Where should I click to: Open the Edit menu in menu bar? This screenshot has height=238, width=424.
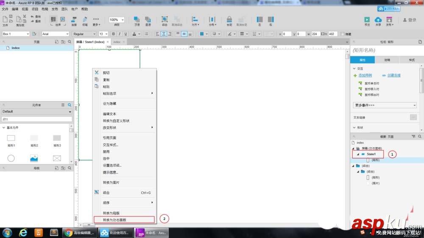(15, 9)
